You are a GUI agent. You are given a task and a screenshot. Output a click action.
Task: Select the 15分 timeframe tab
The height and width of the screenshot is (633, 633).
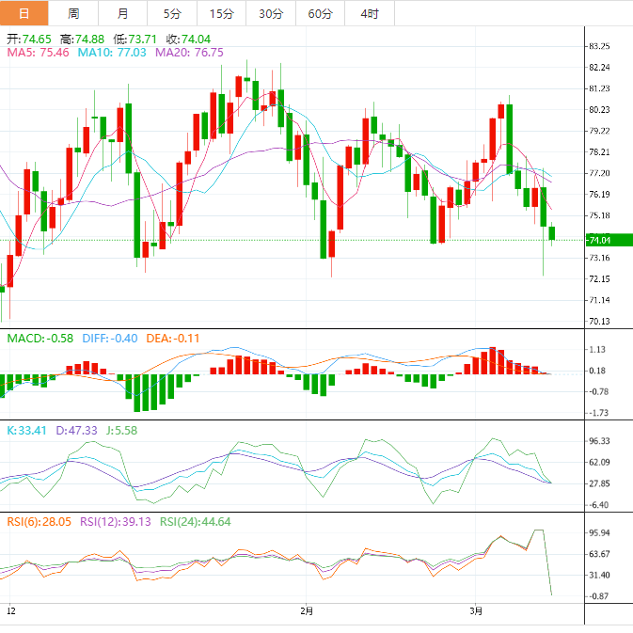[221, 13]
